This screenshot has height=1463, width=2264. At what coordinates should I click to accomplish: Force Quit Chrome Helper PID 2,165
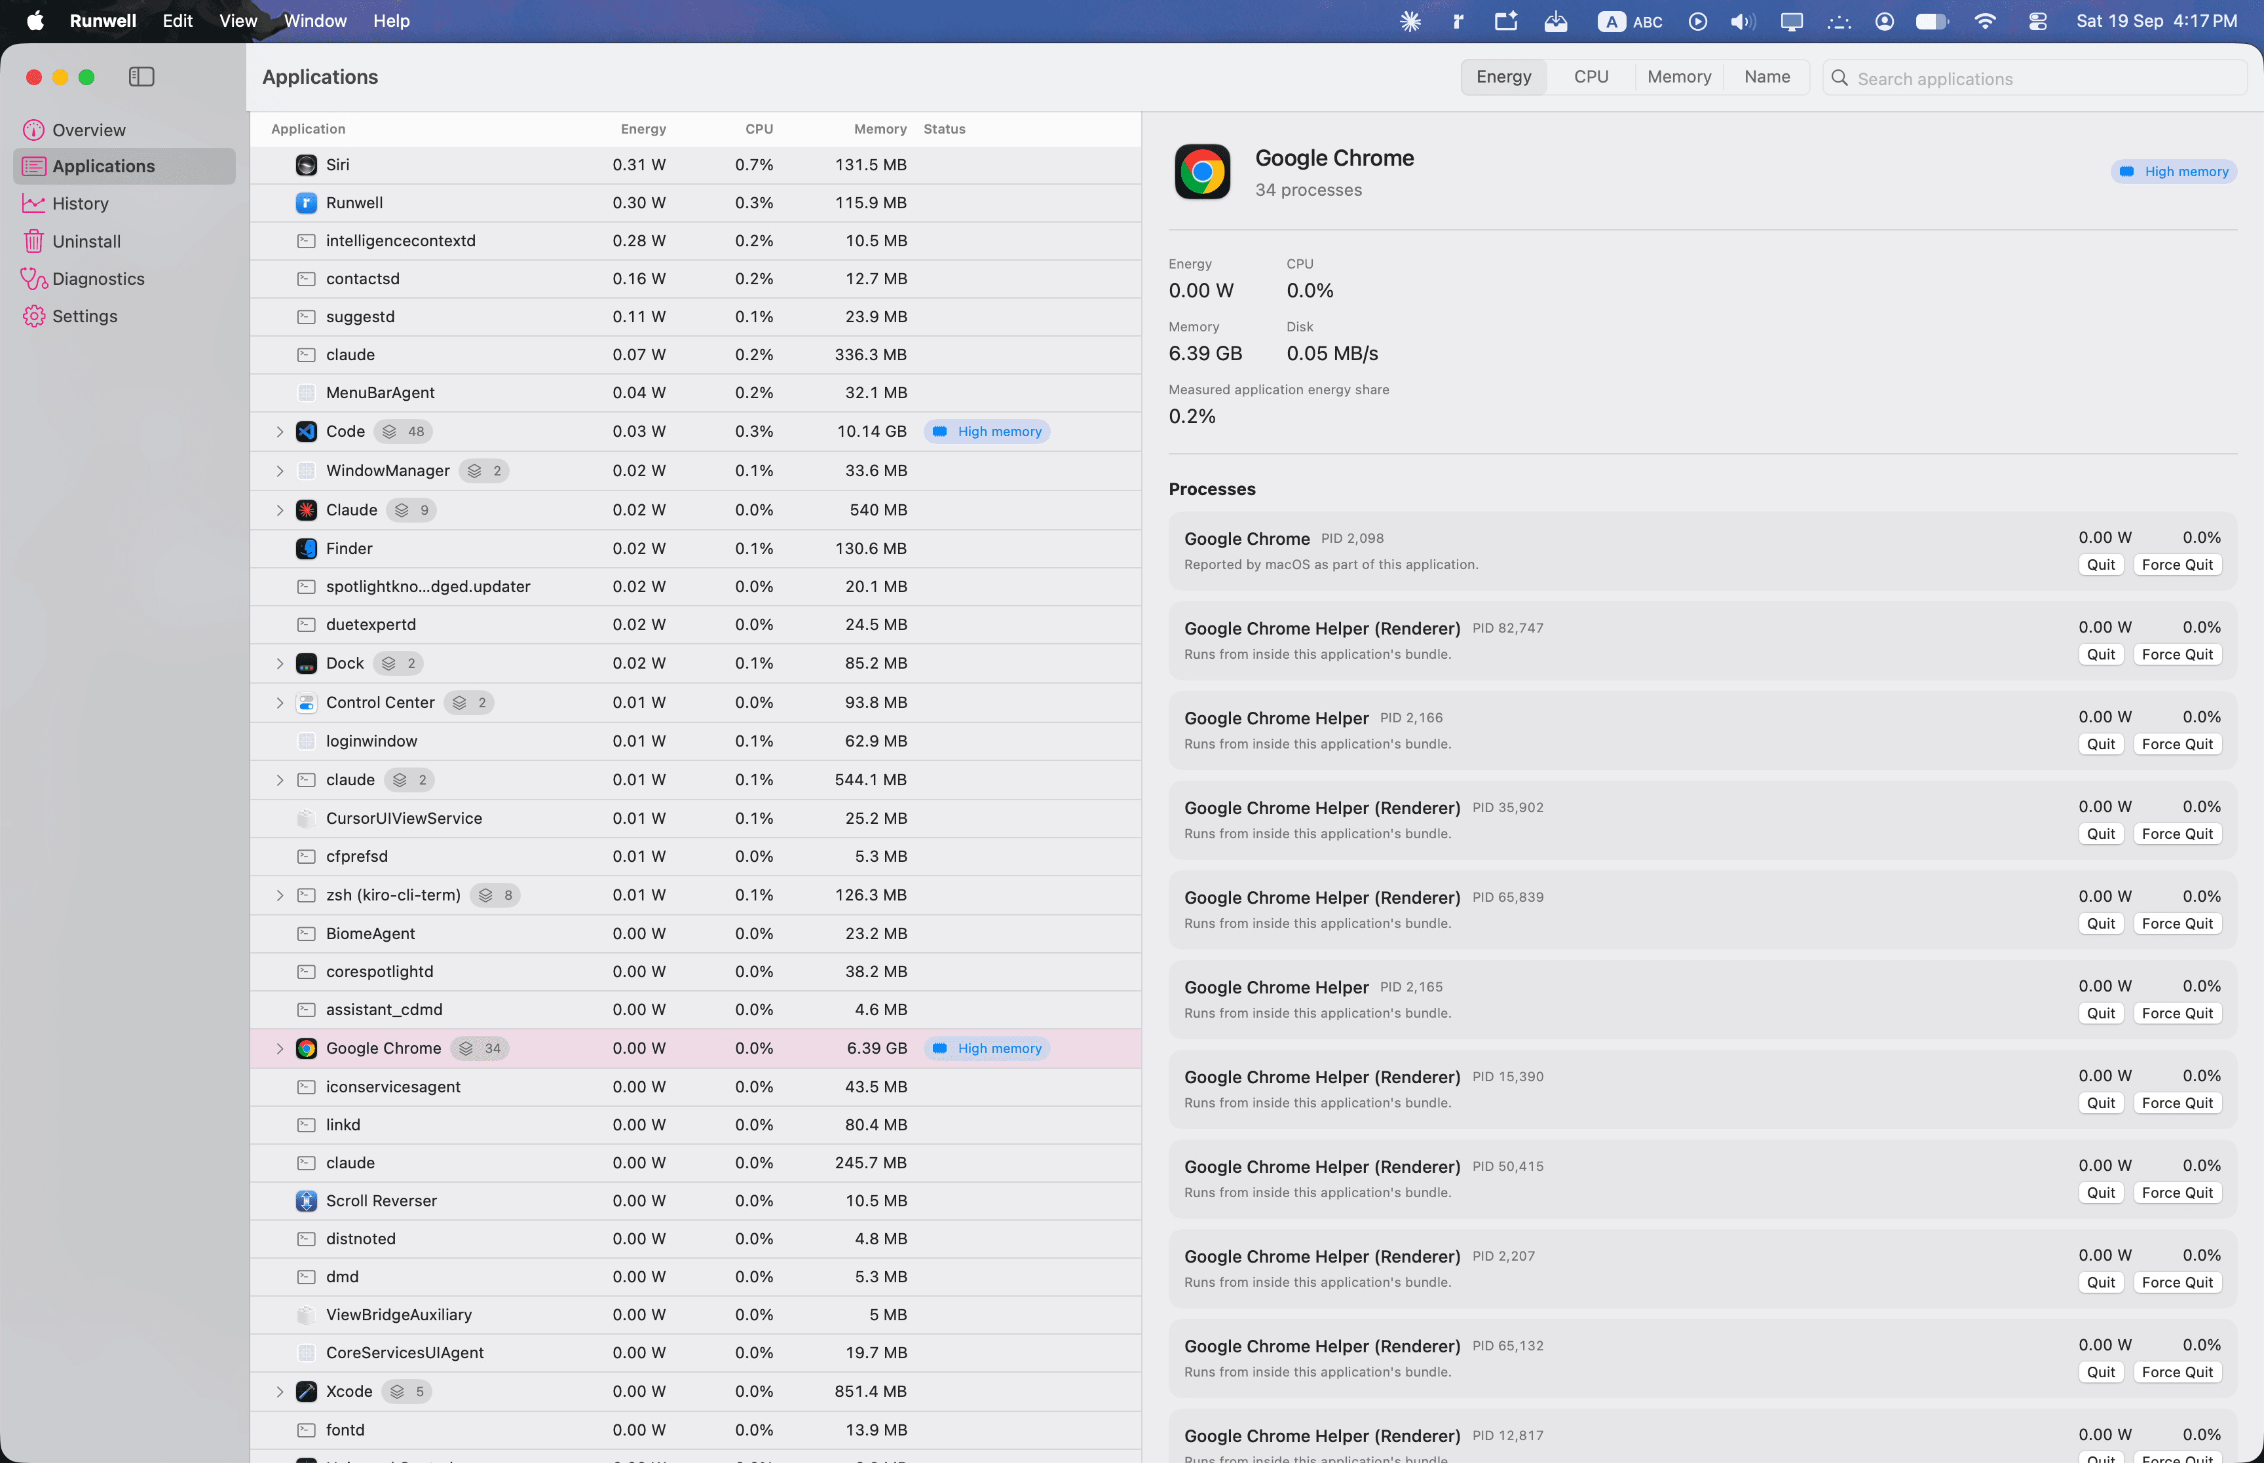(x=2177, y=1014)
